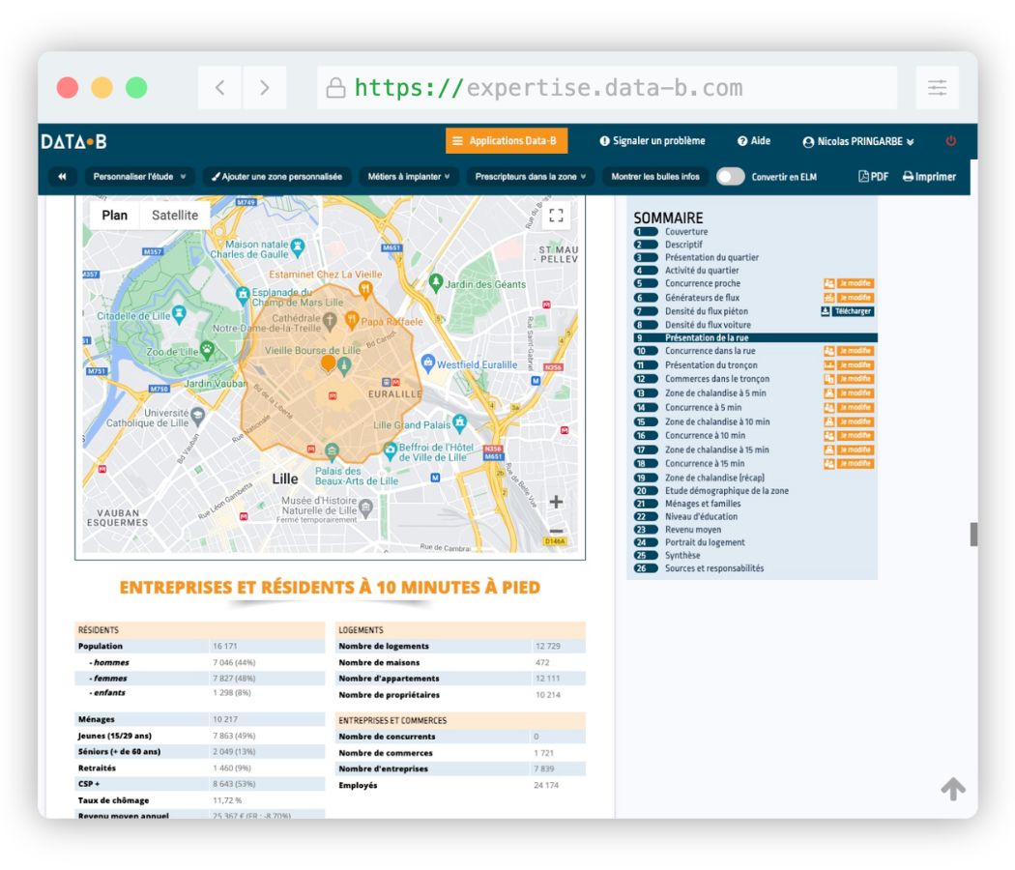Viewport: 1015px width, 870px height.
Task: Zoom in on the map with plus
Action: [556, 502]
